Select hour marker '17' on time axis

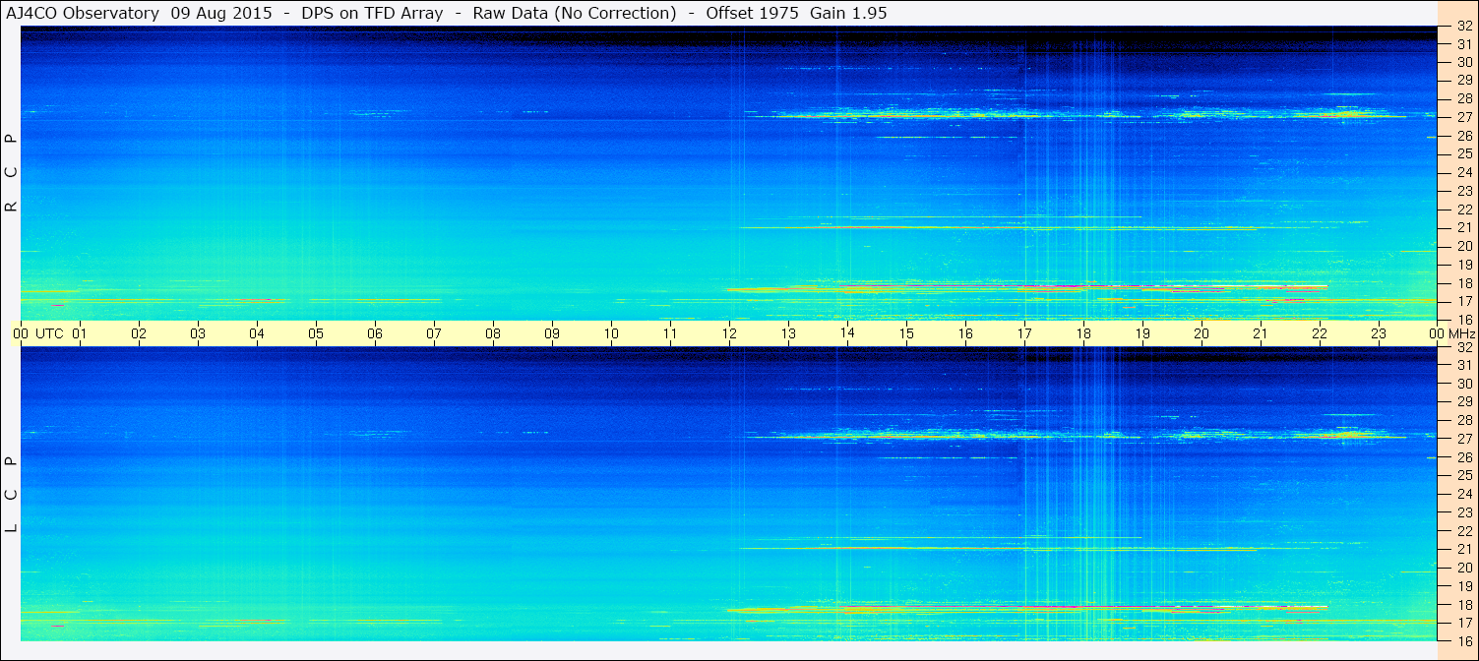coord(1024,333)
